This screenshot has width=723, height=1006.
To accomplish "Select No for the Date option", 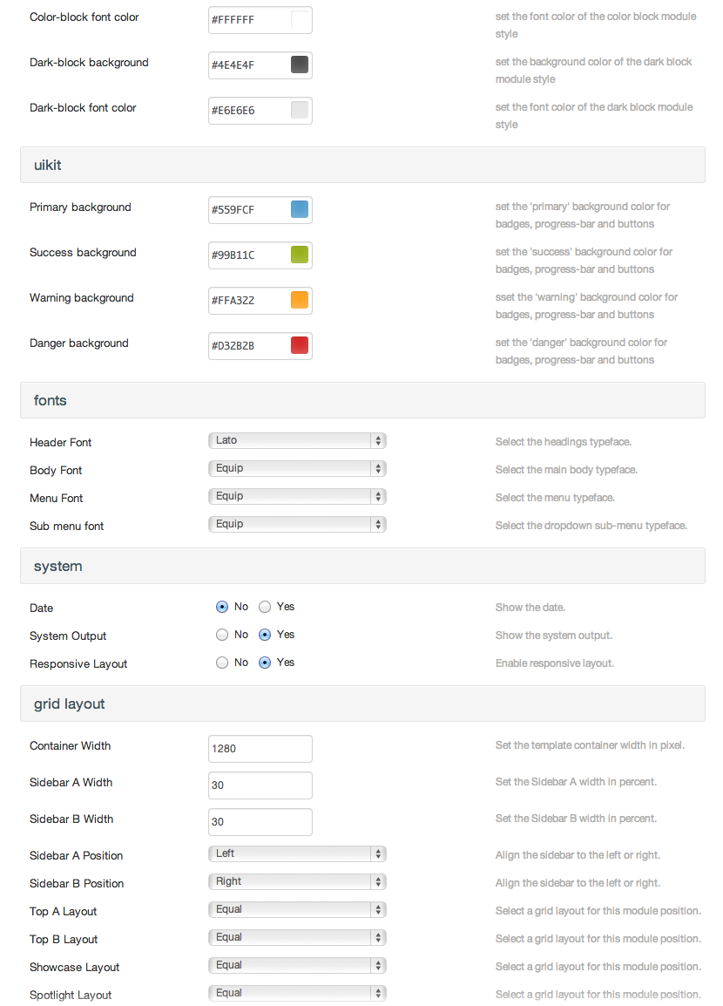I will (x=222, y=607).
